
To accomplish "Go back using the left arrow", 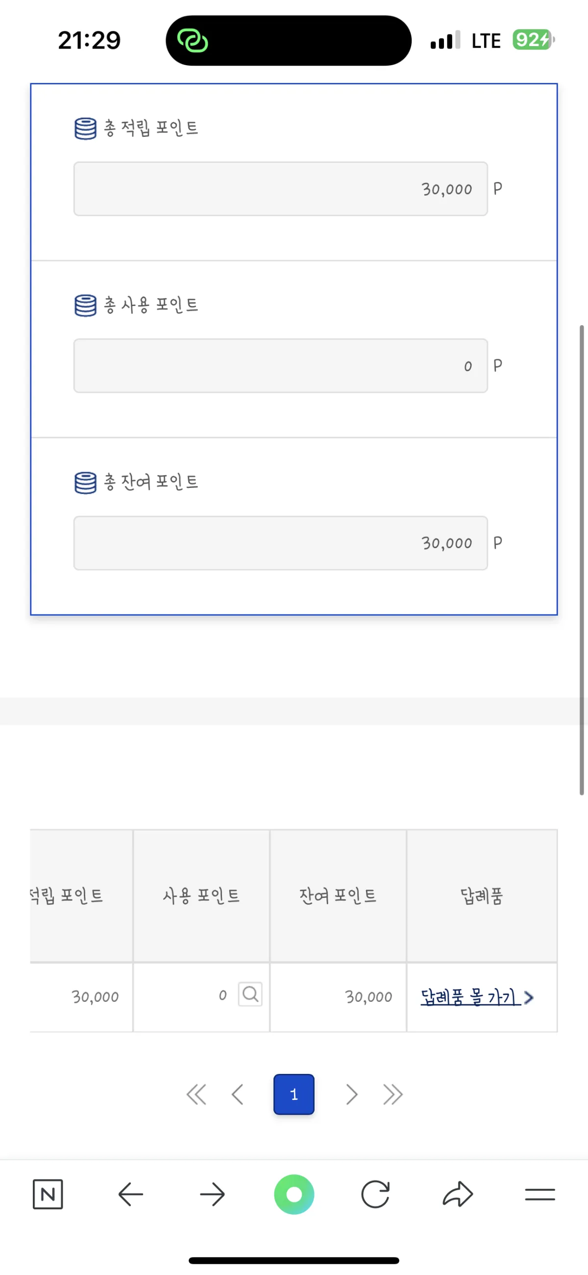I will [x=130, y=1194].
